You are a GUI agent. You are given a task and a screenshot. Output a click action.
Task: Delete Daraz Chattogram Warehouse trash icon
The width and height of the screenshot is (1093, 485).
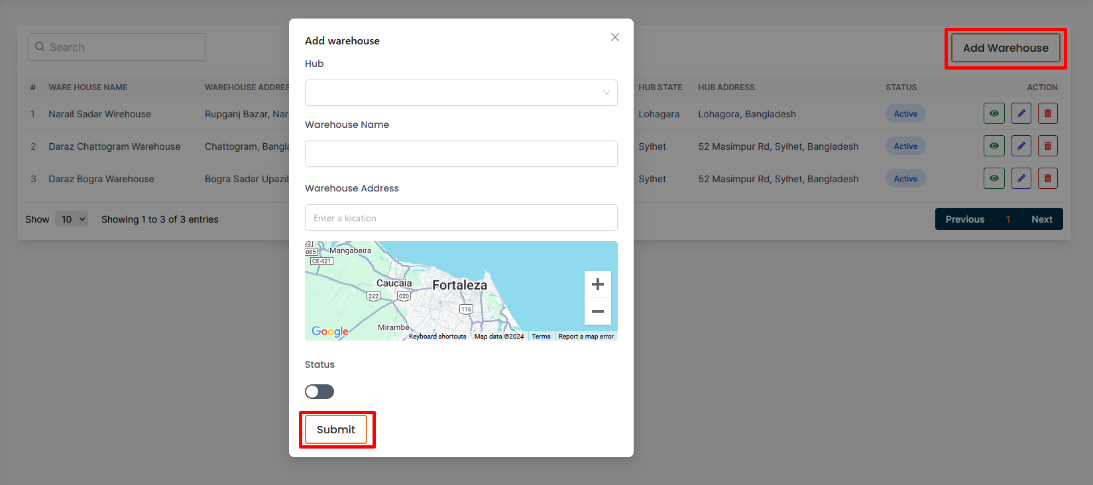(1047, 146)
